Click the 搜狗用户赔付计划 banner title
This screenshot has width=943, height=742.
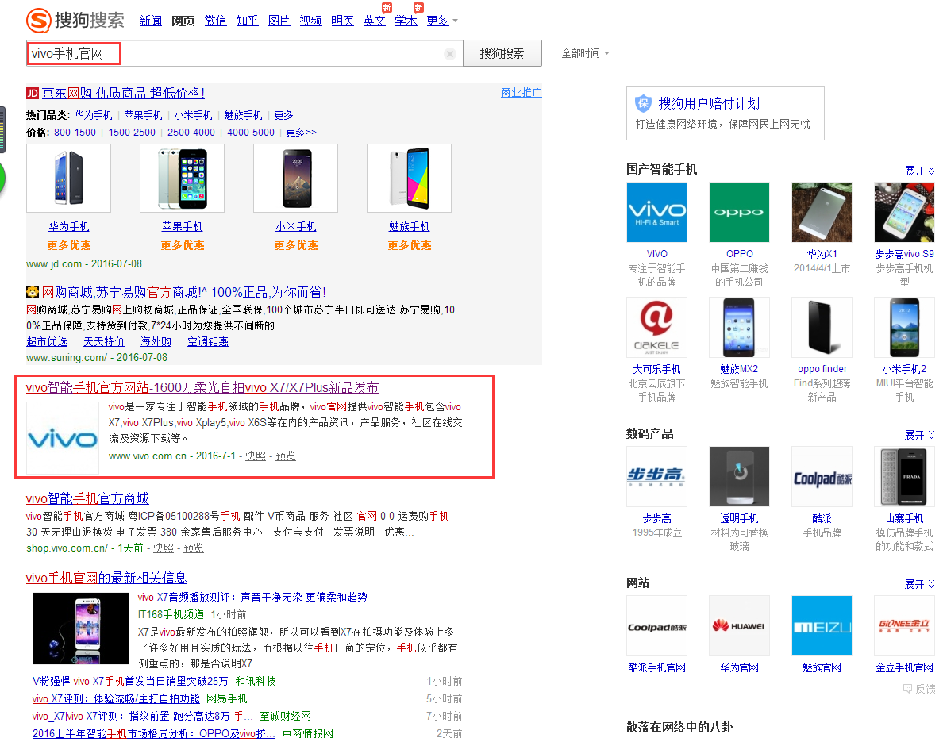pyautogui.click(x=709, y=103)
